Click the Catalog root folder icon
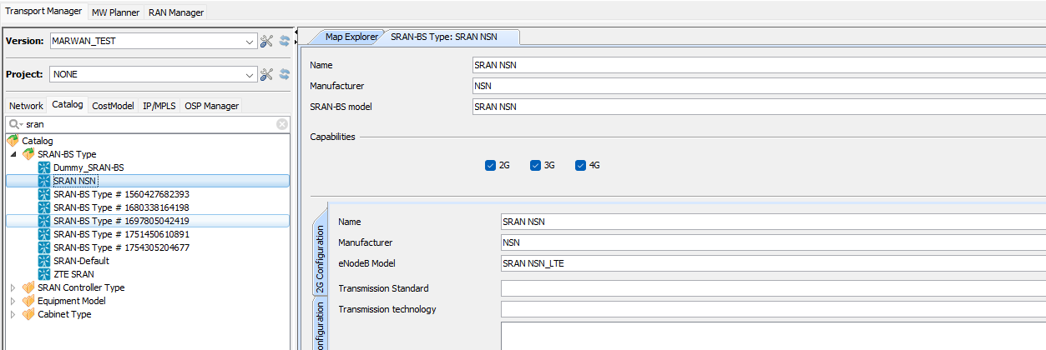The image size is (1046, 350). pos(13,141)
